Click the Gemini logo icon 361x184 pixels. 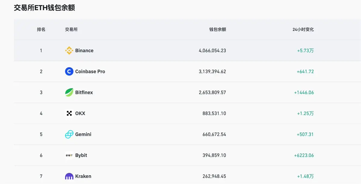tap(69, 134)
